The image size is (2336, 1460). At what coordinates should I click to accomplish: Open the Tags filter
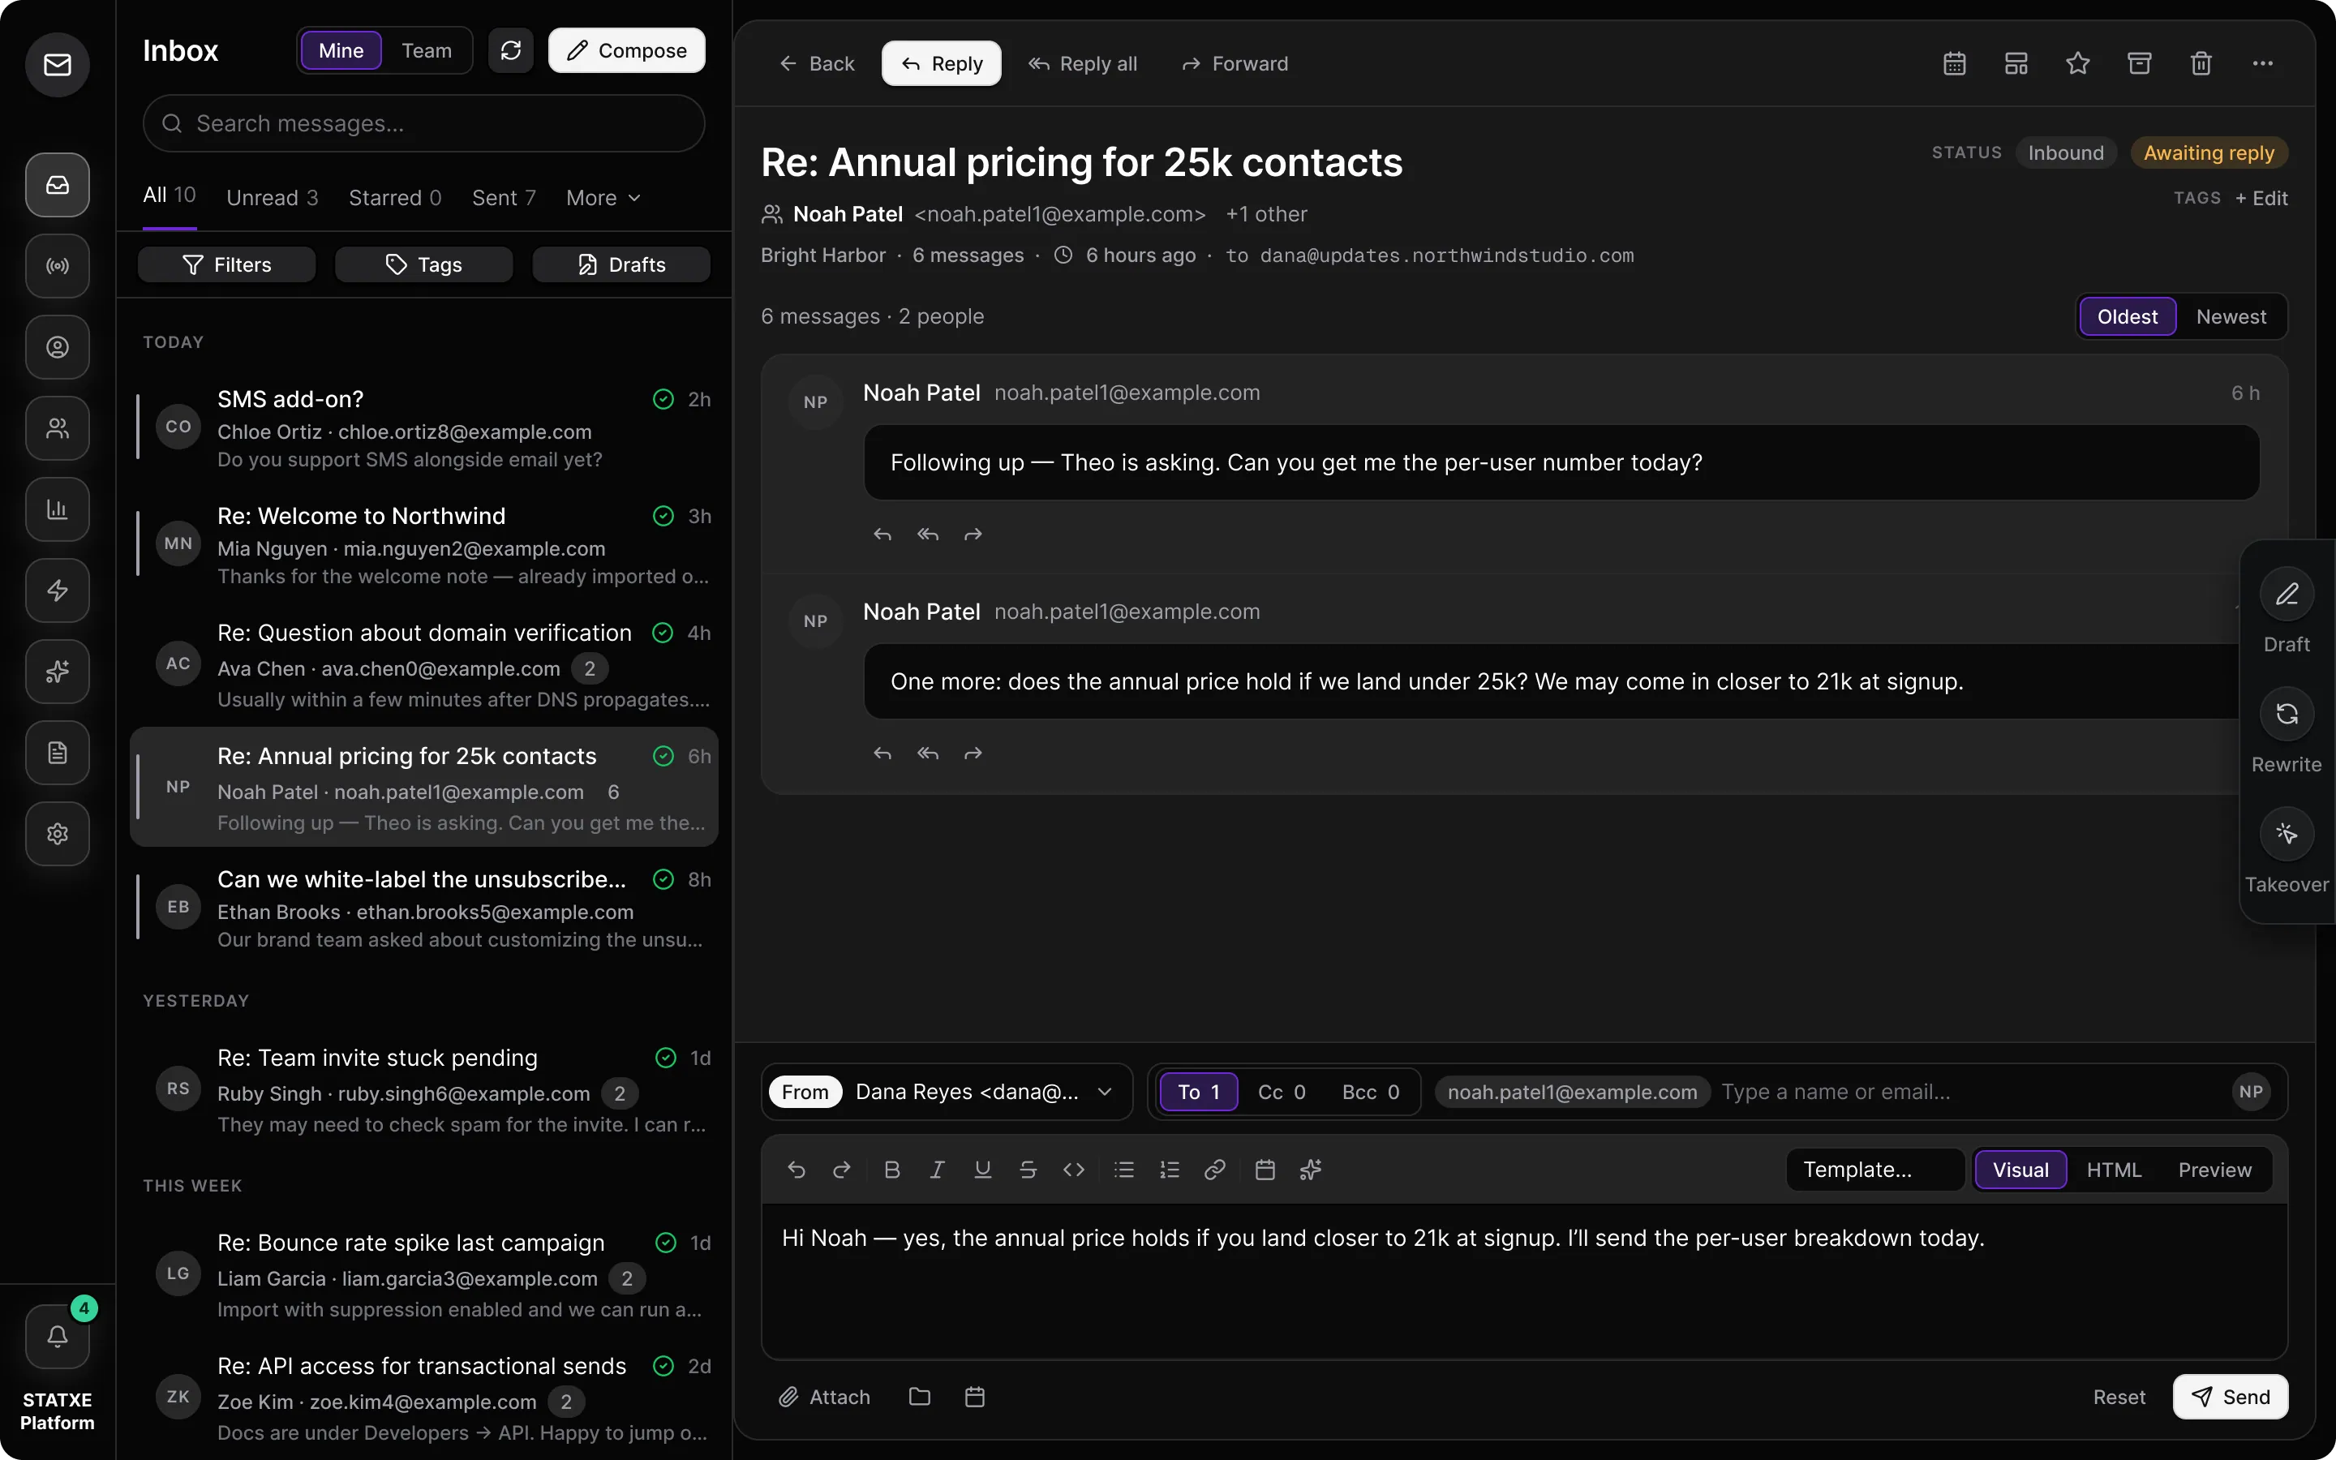pos(423,264)
